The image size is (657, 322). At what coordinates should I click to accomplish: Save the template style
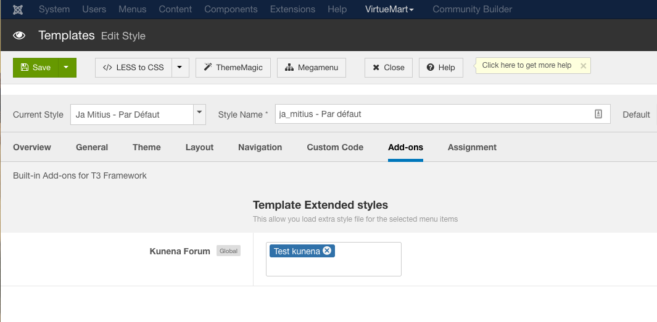coord(36,68)
